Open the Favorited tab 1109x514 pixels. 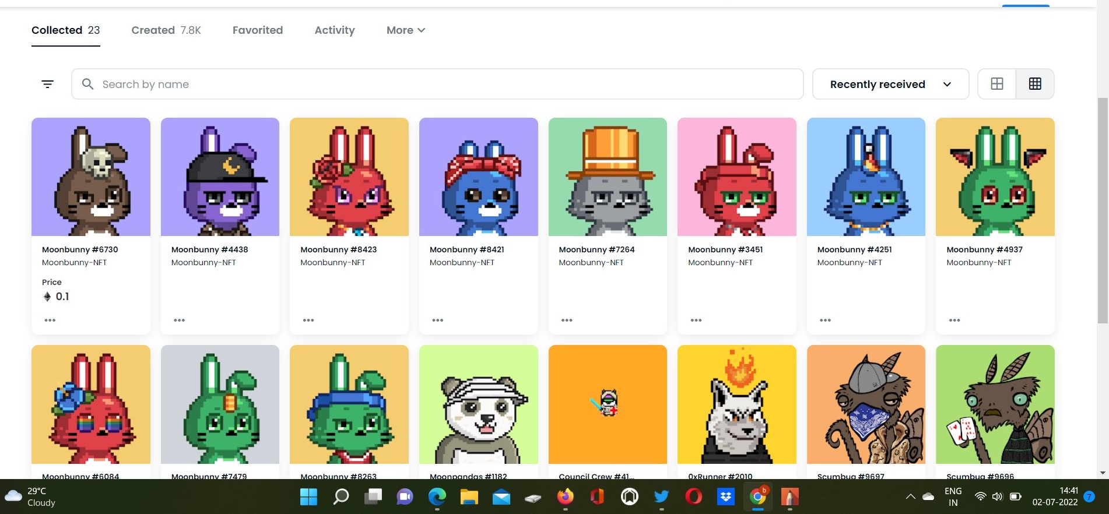point(258,30)
